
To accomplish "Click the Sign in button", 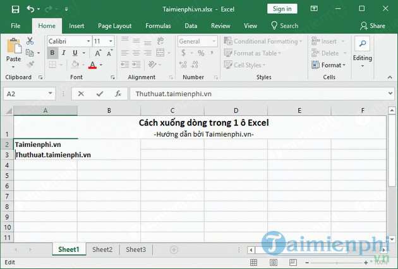I will coord(282,9).
